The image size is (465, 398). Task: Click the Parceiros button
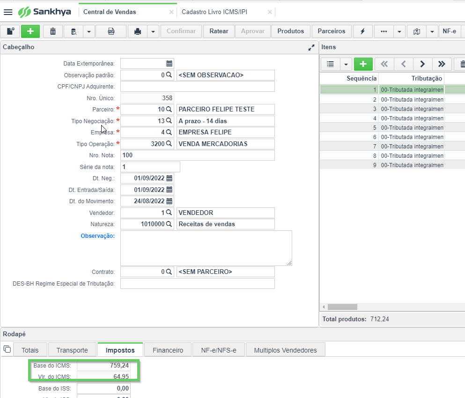coord(332,31)
